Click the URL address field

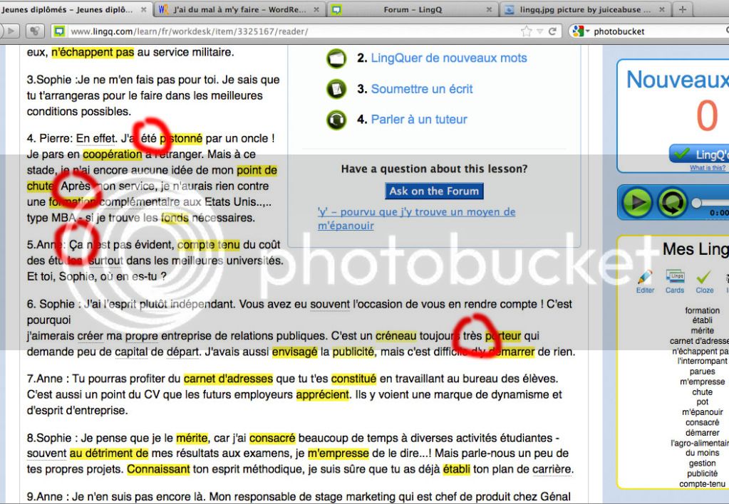click(293, 31)
